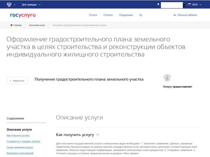Open the «Оплата» menu item
This screenshot has width=210, height=157.
[x=108, y=15]
